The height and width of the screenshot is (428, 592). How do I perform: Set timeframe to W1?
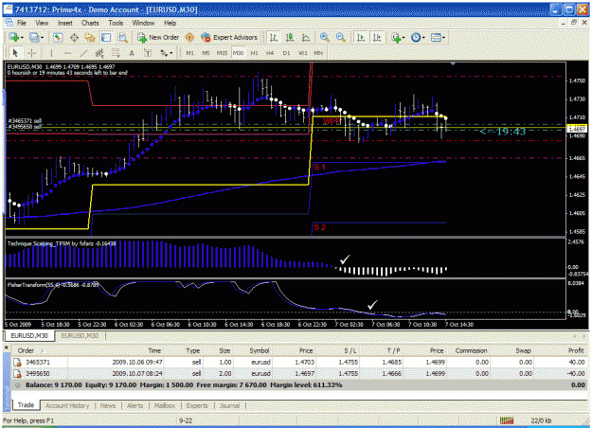pos(302,53)
